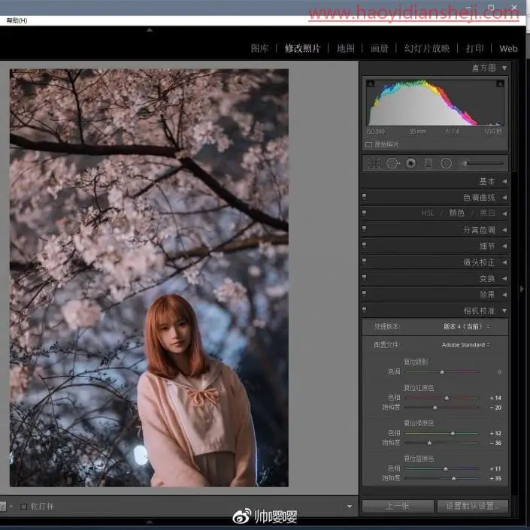The image size is (530, 530).
Task: Expand the HSL / 颜色 / 黑白 panel
Action: (504, 214)
